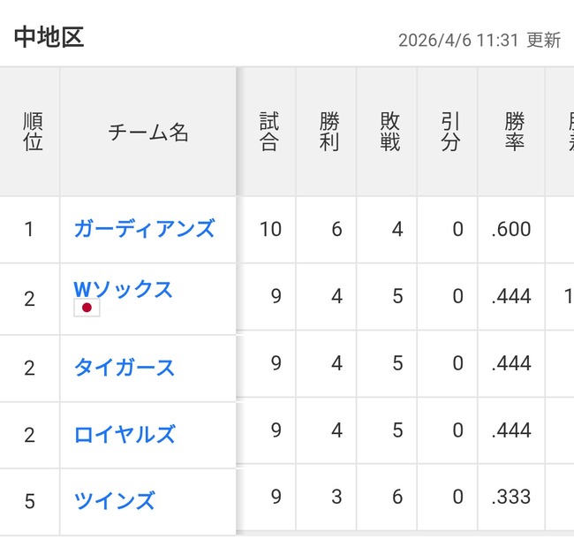
Task: Click the 順位 column header
Action: tap(30, 133)
